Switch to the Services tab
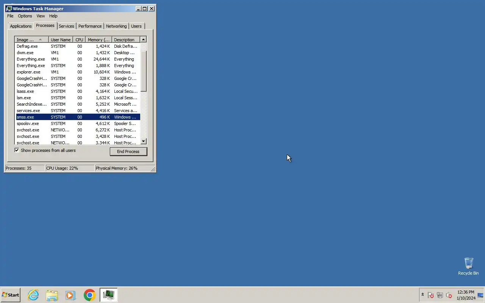The image size is (485, 303). (66, 26)
